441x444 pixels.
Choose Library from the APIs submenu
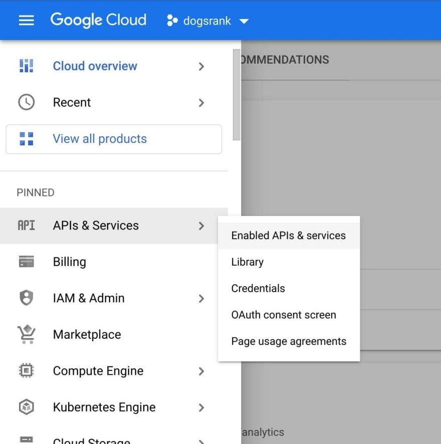point(289,262)
